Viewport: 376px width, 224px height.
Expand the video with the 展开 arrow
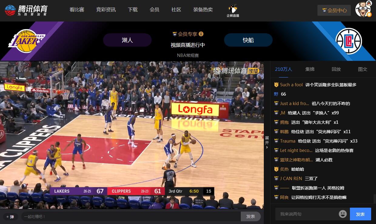point(267,142)
